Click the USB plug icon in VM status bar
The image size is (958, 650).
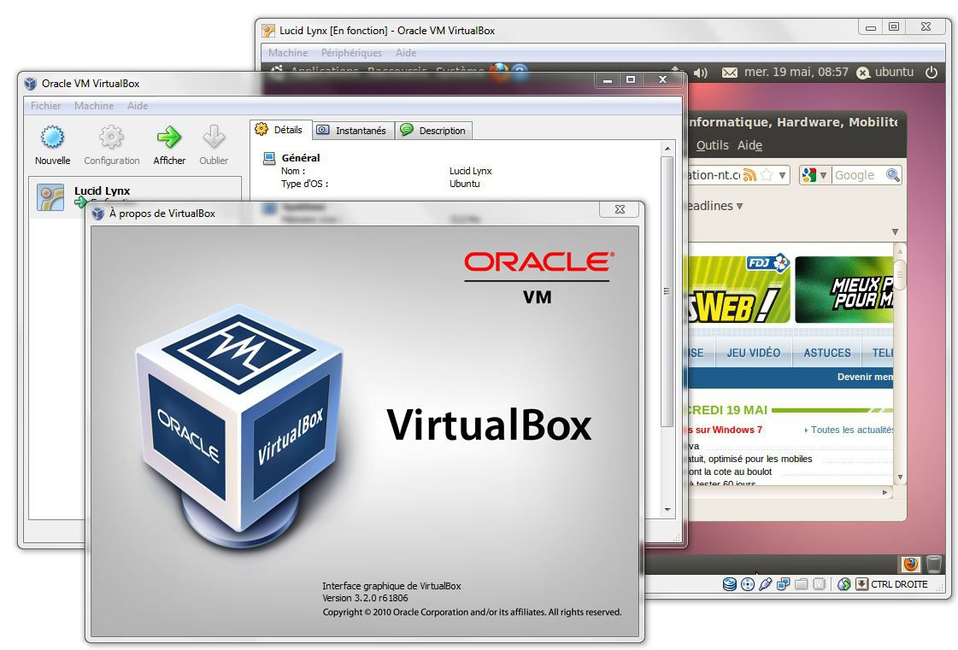765,584
